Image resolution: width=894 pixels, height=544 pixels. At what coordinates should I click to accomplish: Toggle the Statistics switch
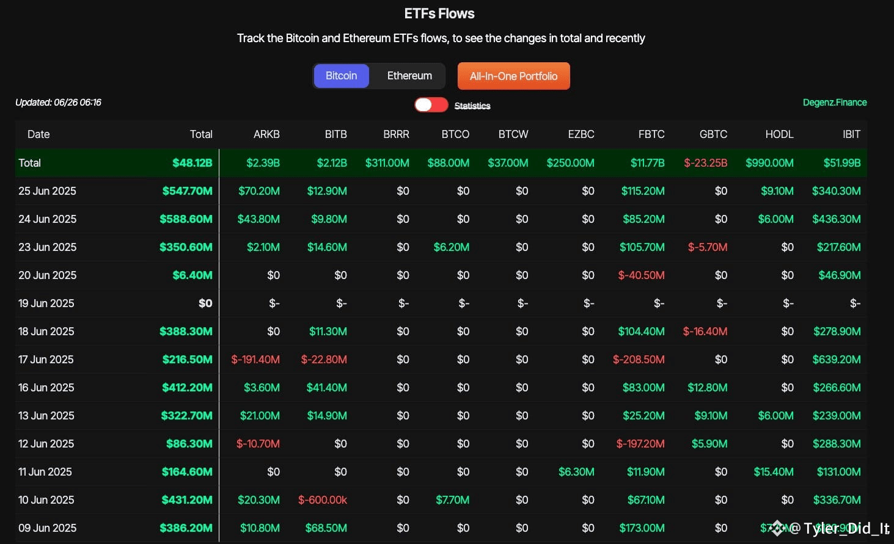[431, 105]
